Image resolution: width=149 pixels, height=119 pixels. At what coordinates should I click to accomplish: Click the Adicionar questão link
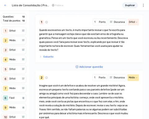pos(89,67)
